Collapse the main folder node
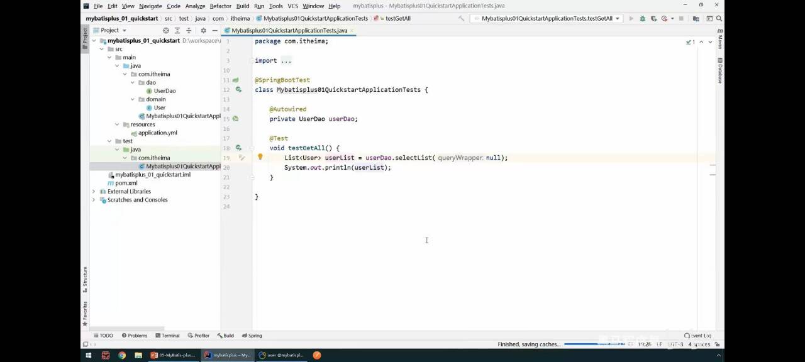The height and width of the screenshot is (362, 805). click(109, 57)
